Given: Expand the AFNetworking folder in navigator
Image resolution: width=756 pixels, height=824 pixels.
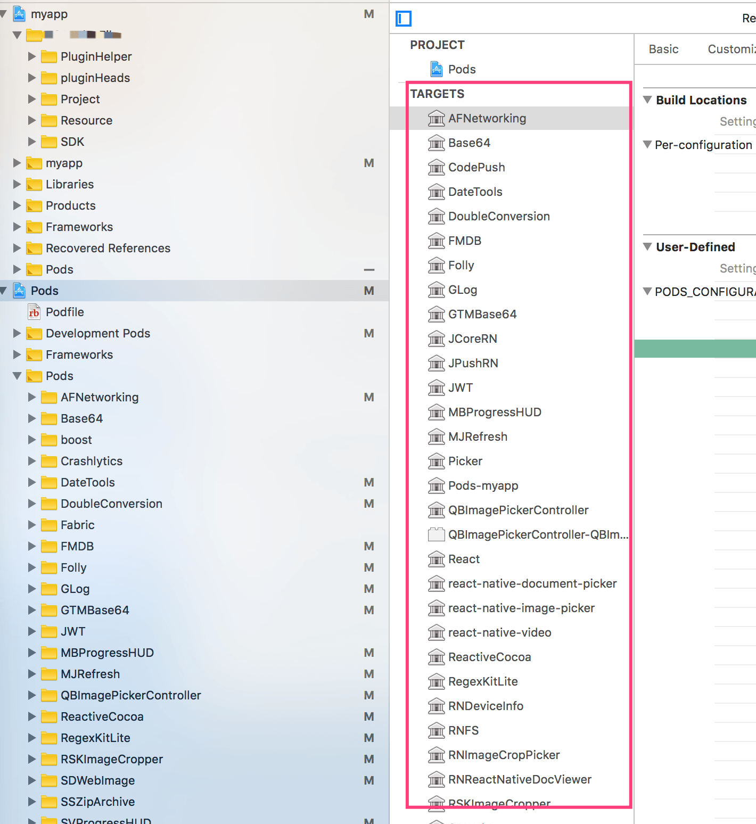Looking at the screenshot, I should (x=32, y=397).
